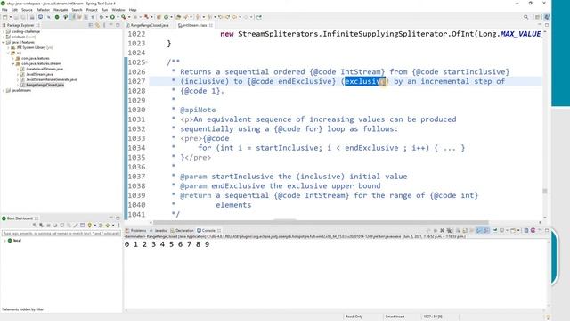Click the Boot Dashboard tag filter field
Viewport: 570px width, 321px height.
click(61, 233)
